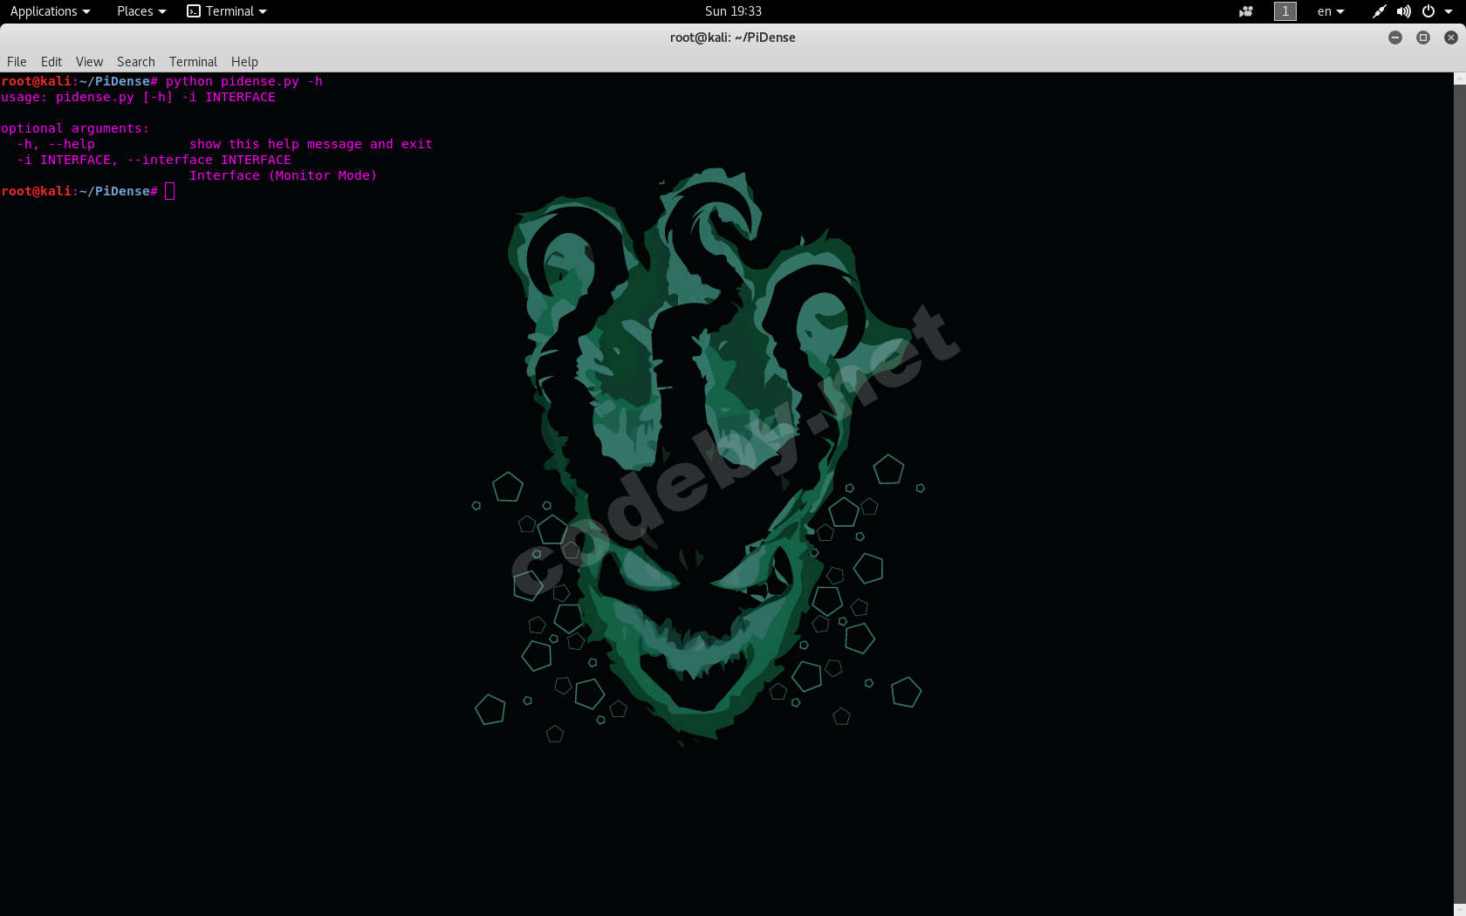Click the volume speaker icon
1466x916 pixels.
click(1403, 11)
